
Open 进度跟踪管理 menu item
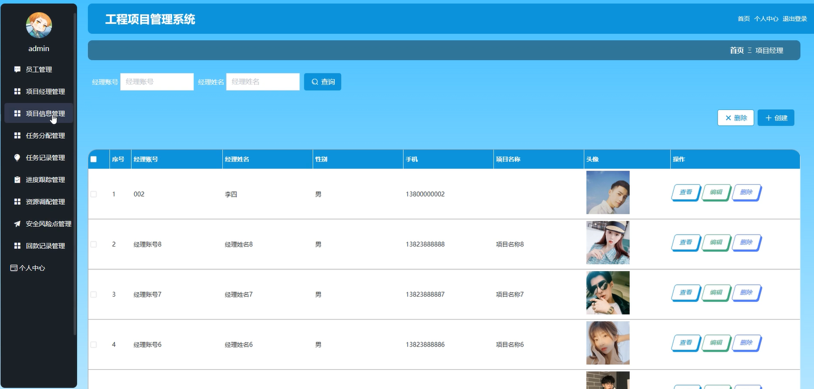pos(39,180)
